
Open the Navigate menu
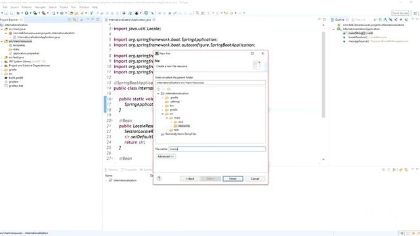tap(40, 7)
